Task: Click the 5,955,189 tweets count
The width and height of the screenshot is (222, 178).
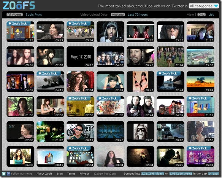Action: click(x=181, y=173)
